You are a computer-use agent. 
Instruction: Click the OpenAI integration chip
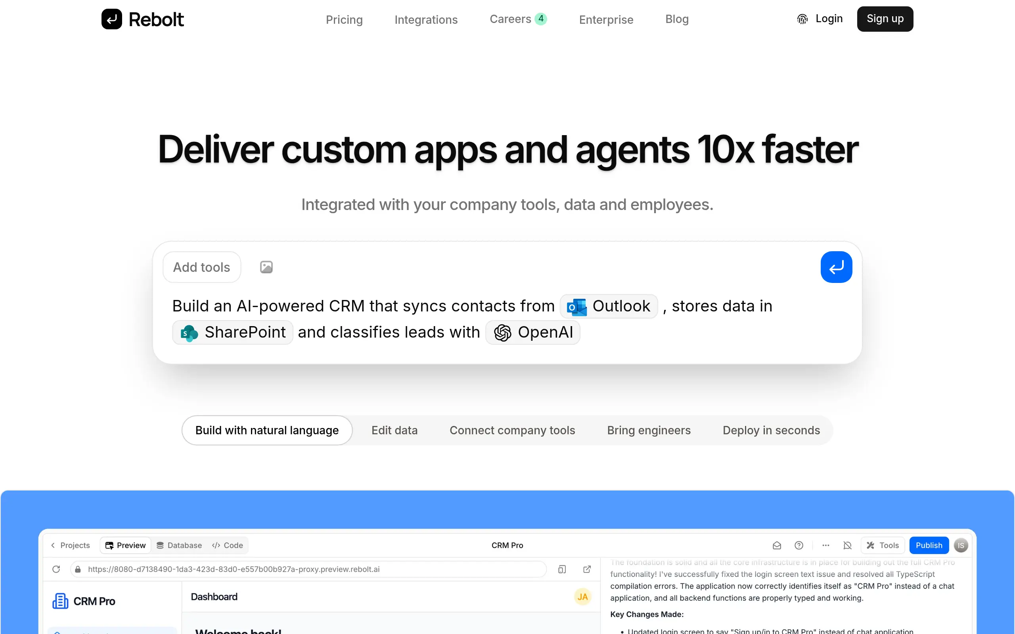(532, 332)
